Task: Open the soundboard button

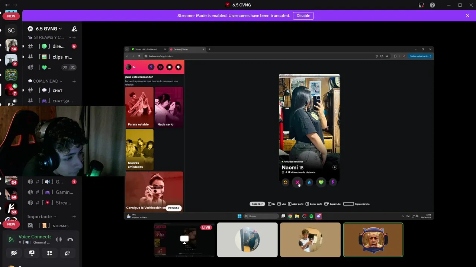Action: [67, 253]
